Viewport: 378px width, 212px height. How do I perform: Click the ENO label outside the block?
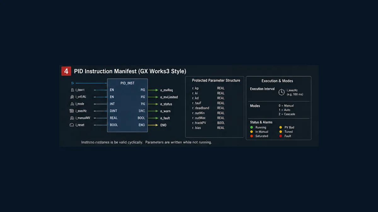163,125
